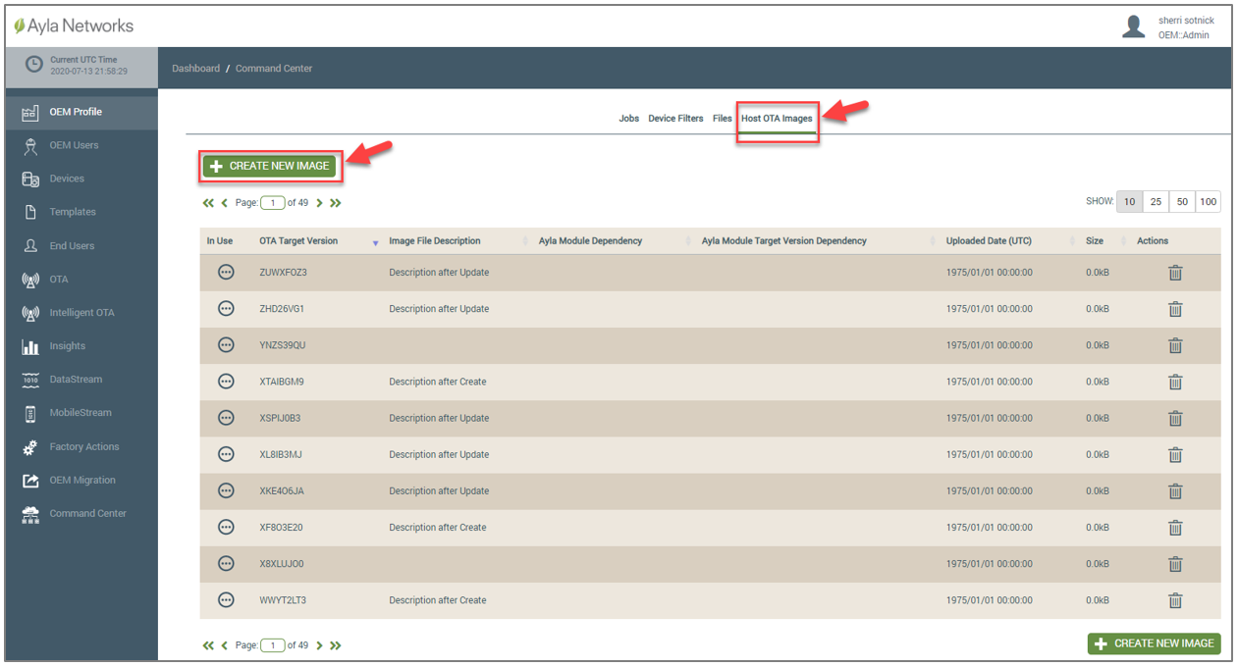Switch to the Jobs tab
Viewport: 1238px width, 667px height.
click(x=628, y=119)
